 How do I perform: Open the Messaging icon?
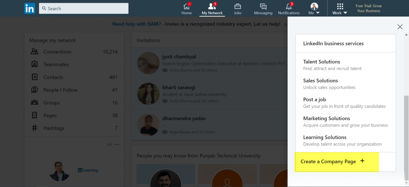[263, 6]
